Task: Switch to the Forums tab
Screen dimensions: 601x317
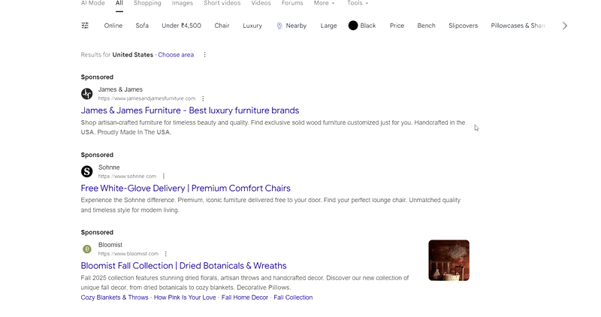Action: pyautogui.click(x=292, y=3)
